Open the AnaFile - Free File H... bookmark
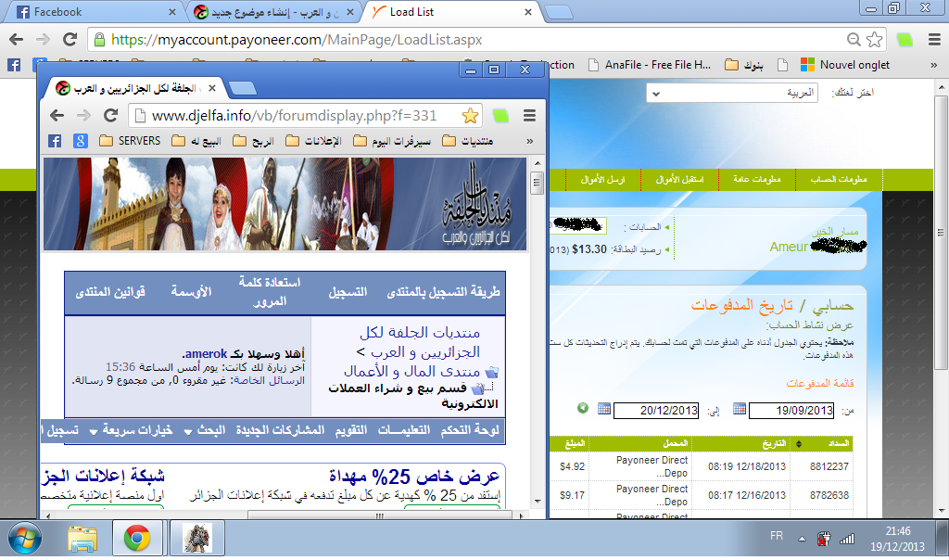The image size is (949, 560). pyautogui.click(x=650, y=65)
